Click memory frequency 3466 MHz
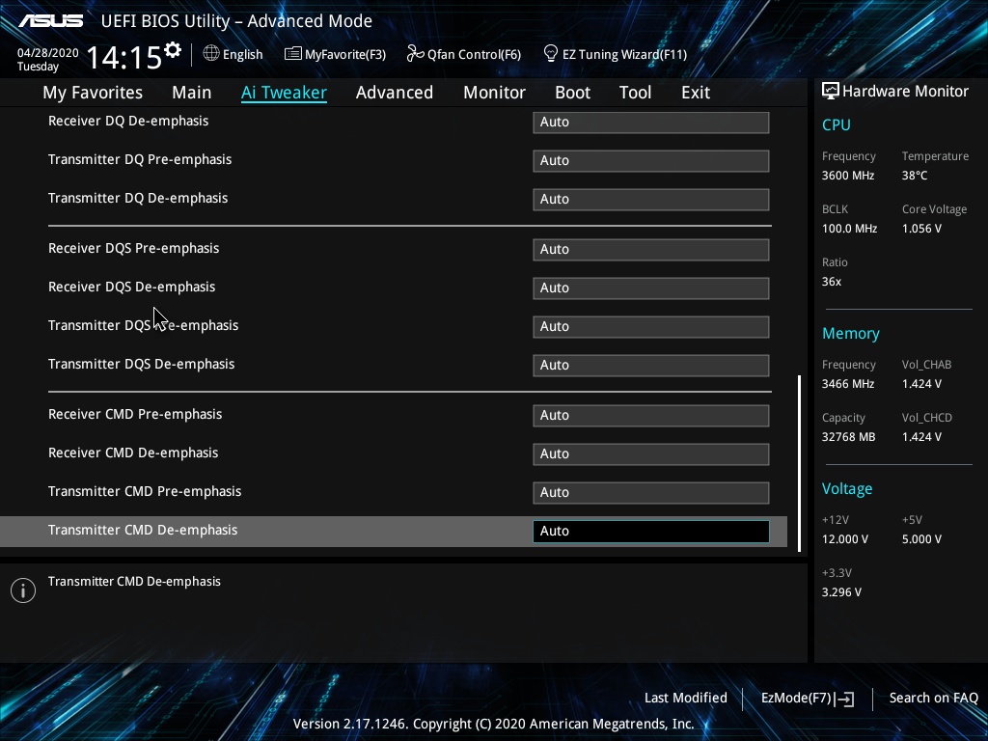 pos(847,384)
